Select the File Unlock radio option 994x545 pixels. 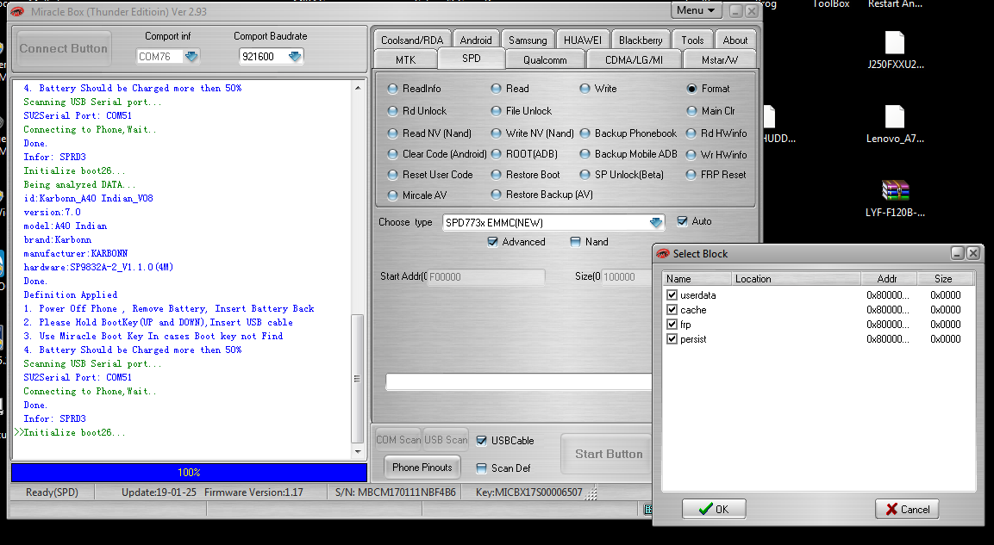[x=497, y=111]
